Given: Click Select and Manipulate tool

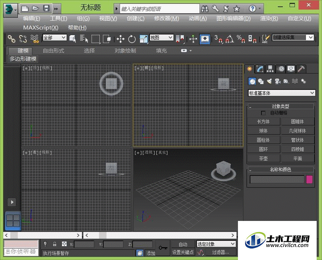Looking at the screenshot, I should click(193, 39).
